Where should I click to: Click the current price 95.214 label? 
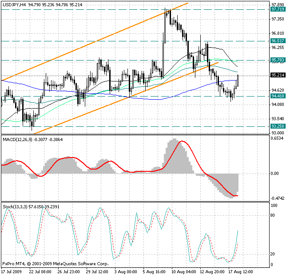coord(277,75)
